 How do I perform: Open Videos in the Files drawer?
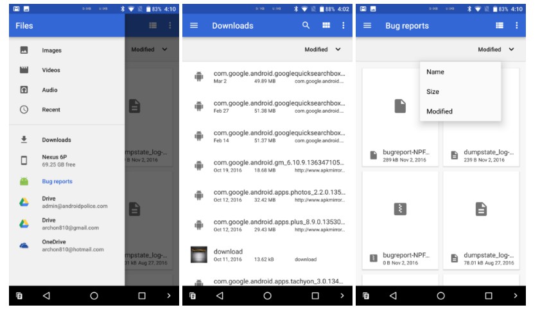point(67,70)
